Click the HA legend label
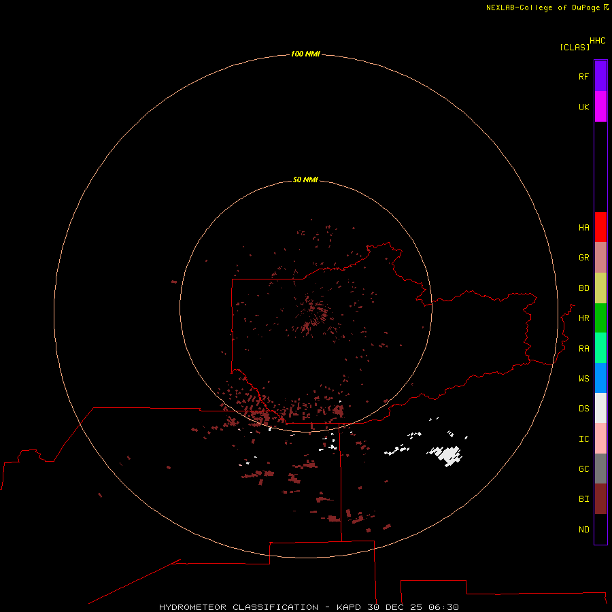Image resolution: width=612 pixels, height=612 pixels. 583,228
